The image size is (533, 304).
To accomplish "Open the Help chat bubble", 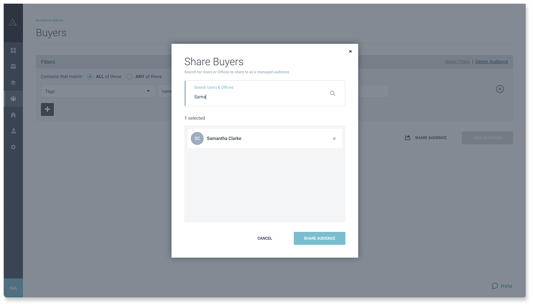I will coord(502,286).
